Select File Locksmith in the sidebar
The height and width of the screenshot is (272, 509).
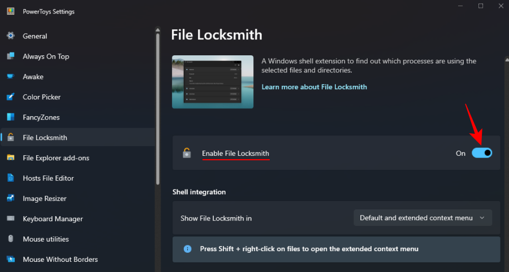[45, 138]
